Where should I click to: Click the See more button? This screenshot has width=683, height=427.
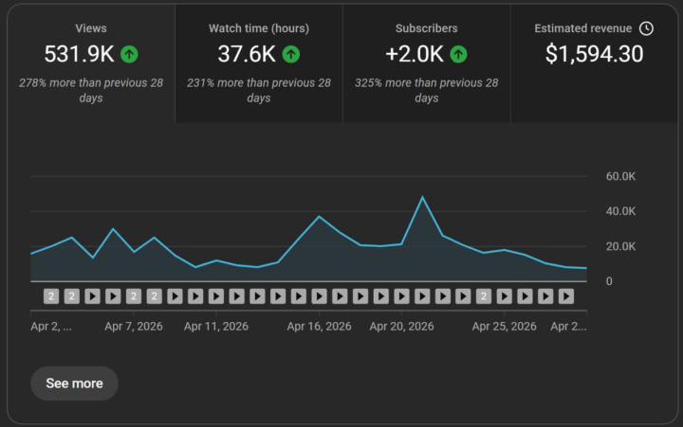point(75,383)
